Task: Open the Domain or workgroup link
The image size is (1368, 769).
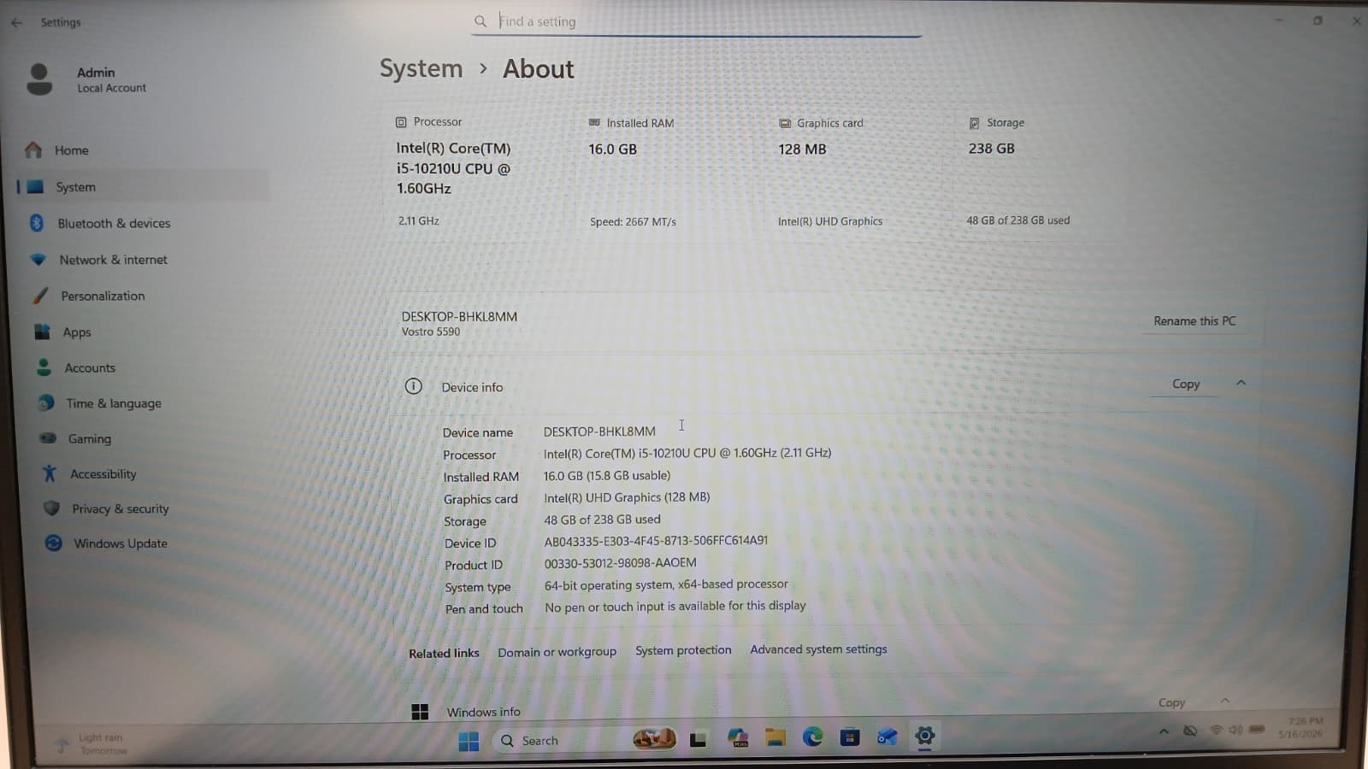Action: pos(557,652)
